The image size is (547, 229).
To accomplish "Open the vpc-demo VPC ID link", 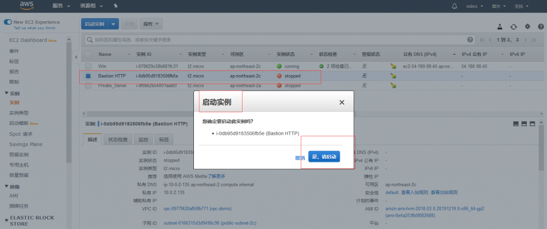I will coord(198,208).
